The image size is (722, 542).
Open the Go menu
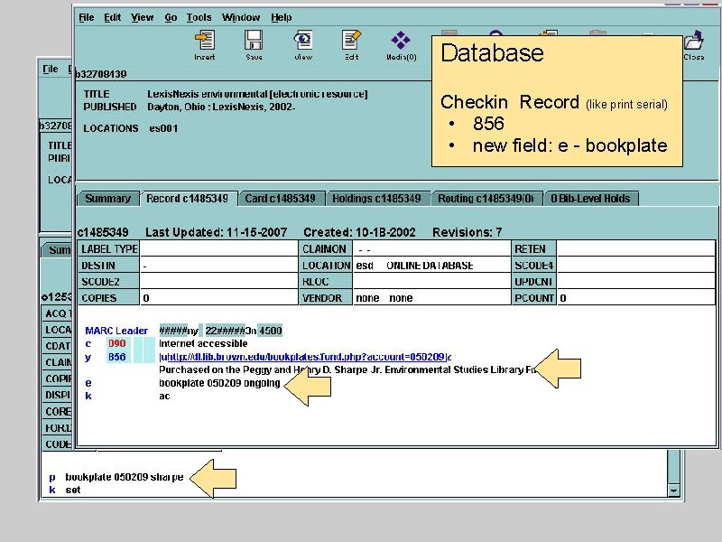pos(171,17)
